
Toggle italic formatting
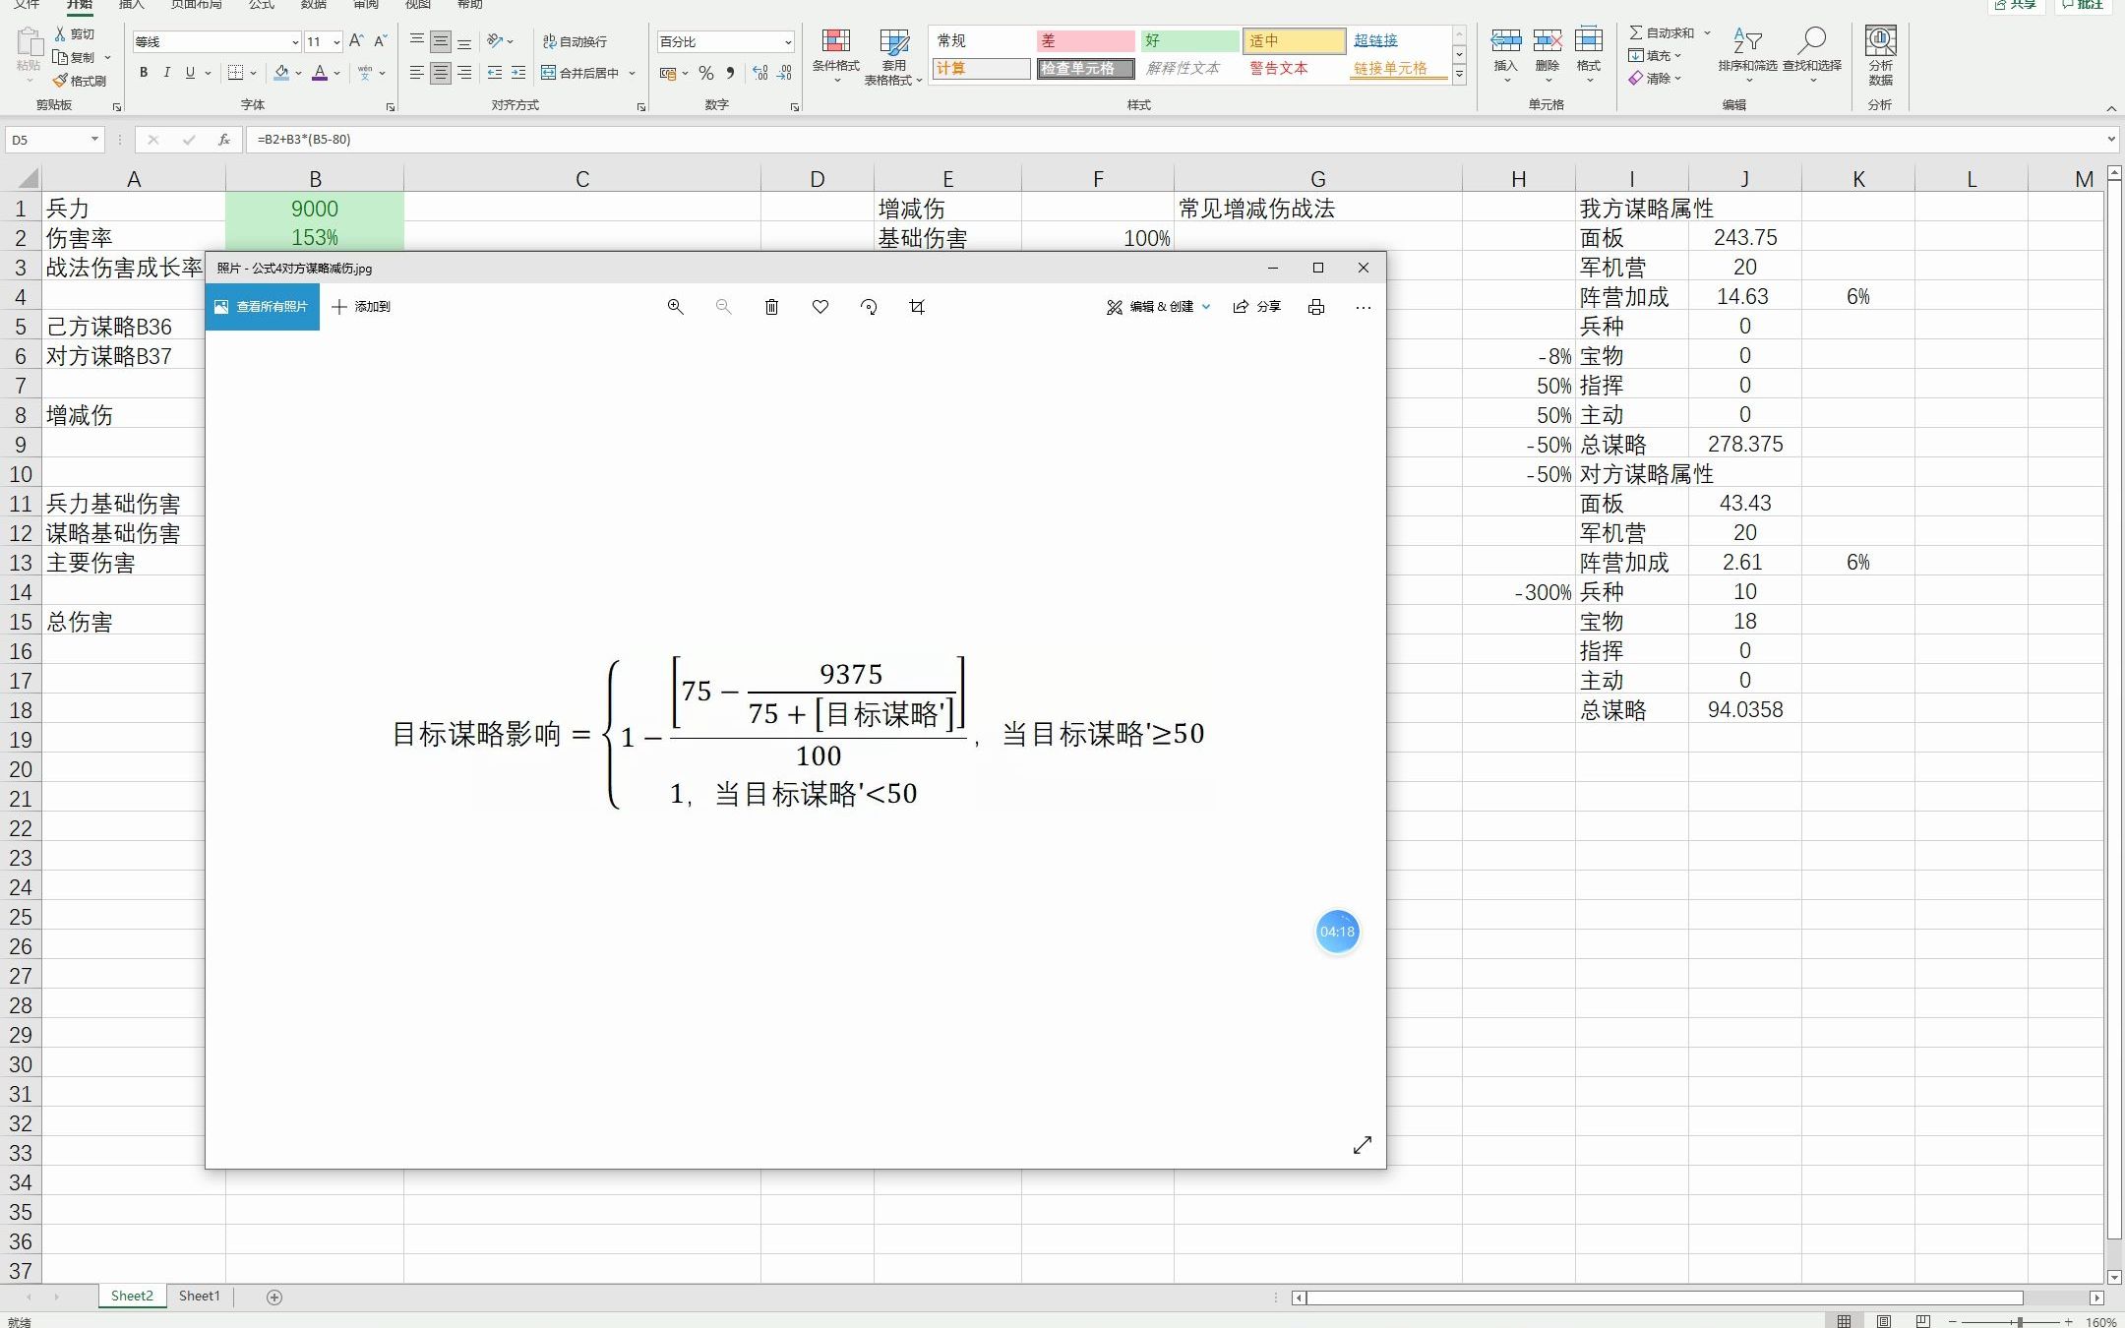tap(167, 72)
